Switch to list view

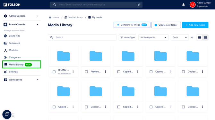[x=200, y=38]
